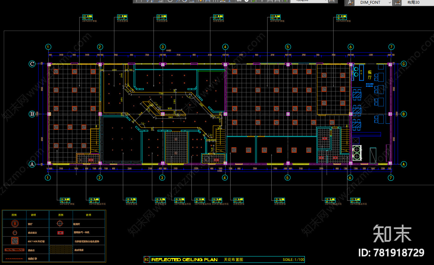Select grid bubble A right of the plan
The image size is (434, 265).
click(403, 164)
